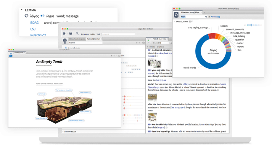Viewport: 272px width, 145px height.
Task: Click go arrow inside λόγος search field
Action: pos(206,17)
